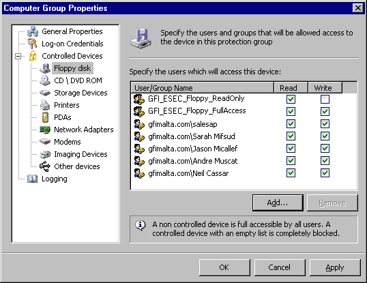367x283 pixels.
Task: Click the CD \ DVD ROM disc icon
Action: (x=45, y=80)
